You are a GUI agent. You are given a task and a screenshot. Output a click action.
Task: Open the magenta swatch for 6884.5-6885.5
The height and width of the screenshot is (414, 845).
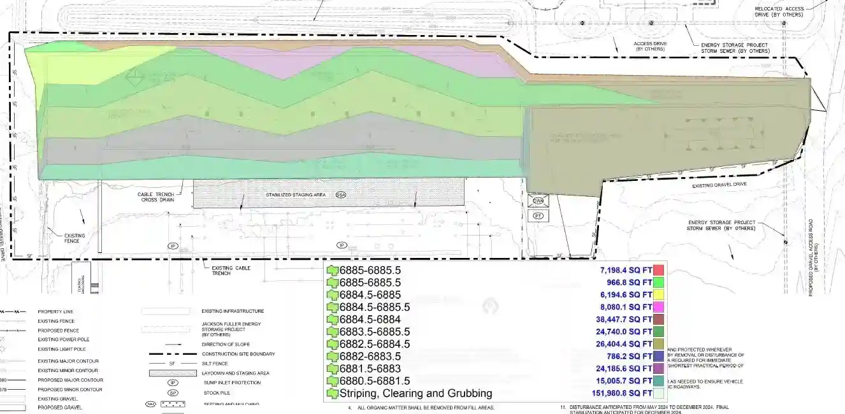[659, 307]
